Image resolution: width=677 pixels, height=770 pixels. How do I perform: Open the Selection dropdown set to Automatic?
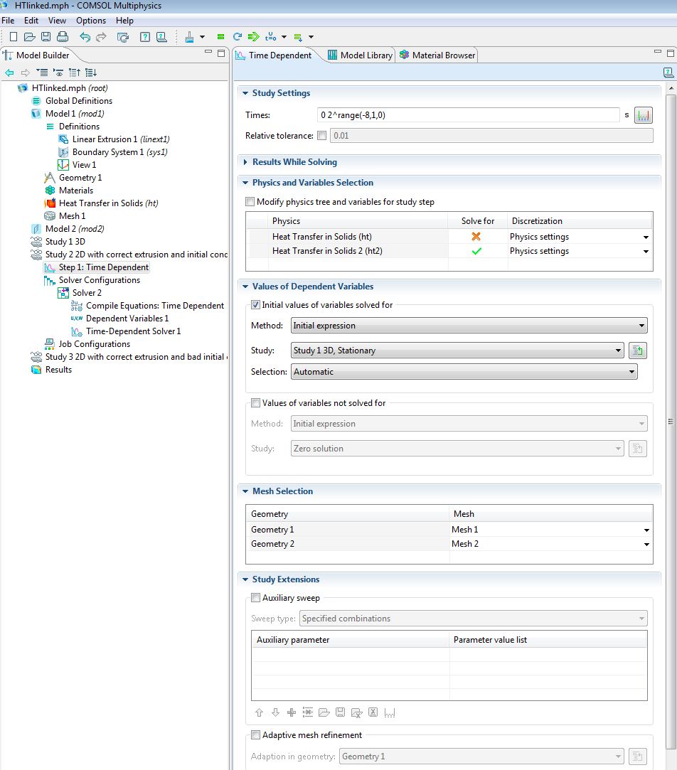[464, 372]
